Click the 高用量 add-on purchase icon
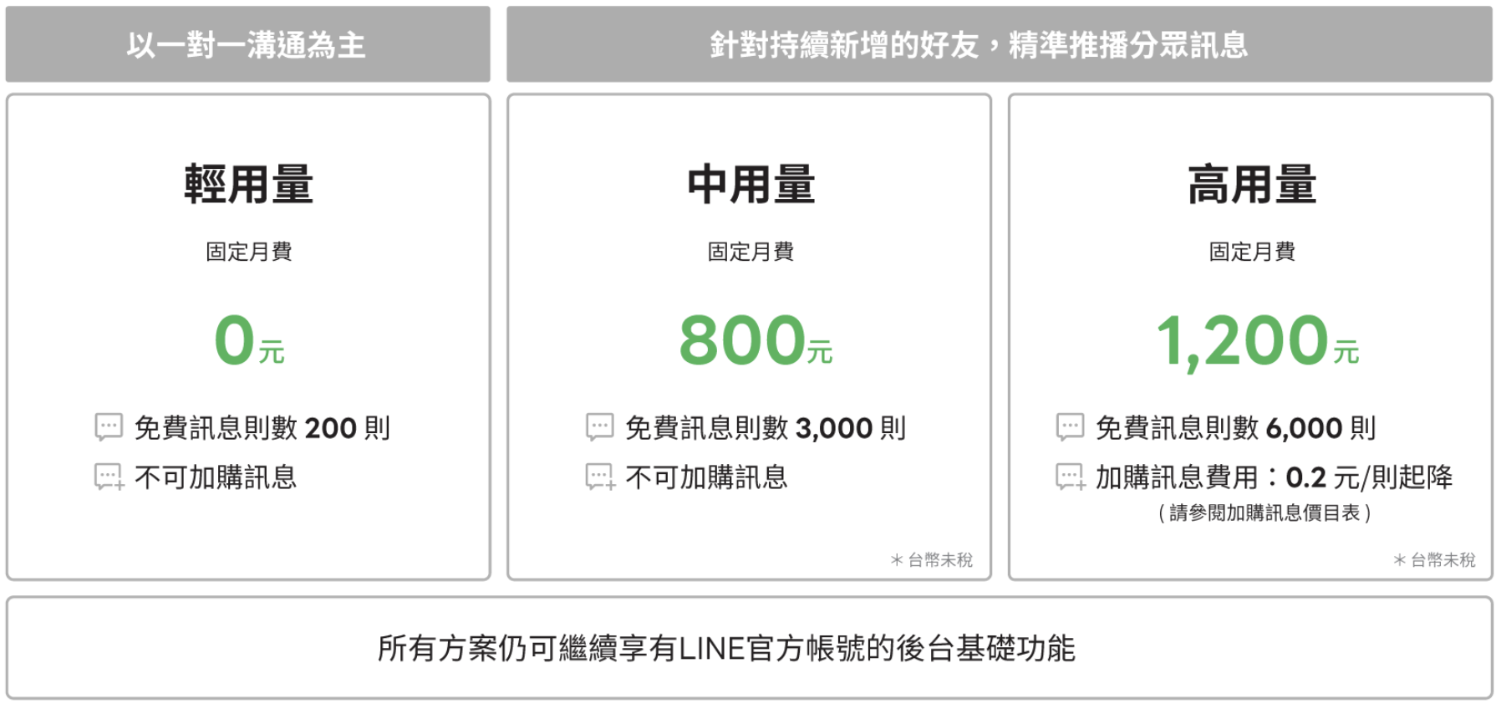Screen dimensions: 1501x709 click(x=1070, y=477)
